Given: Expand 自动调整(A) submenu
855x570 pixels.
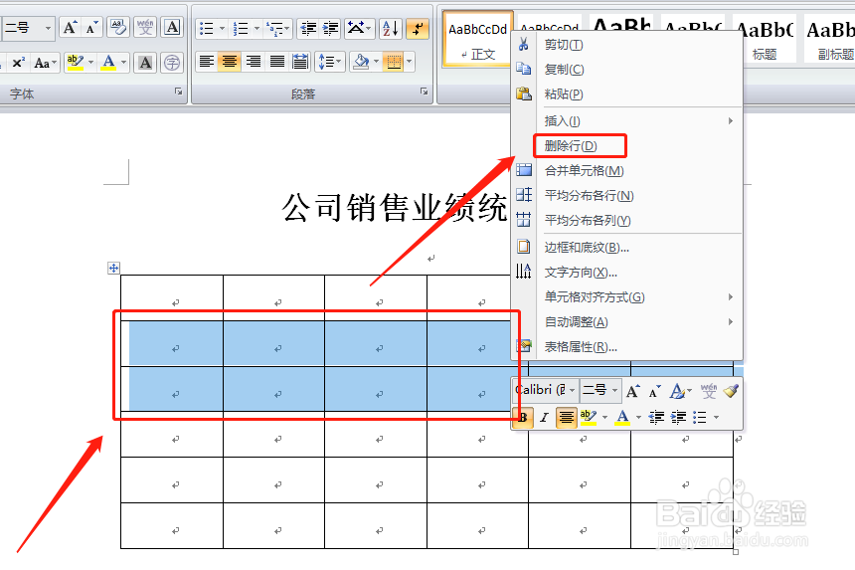Looking at the screenshot, I should (627, 322).
